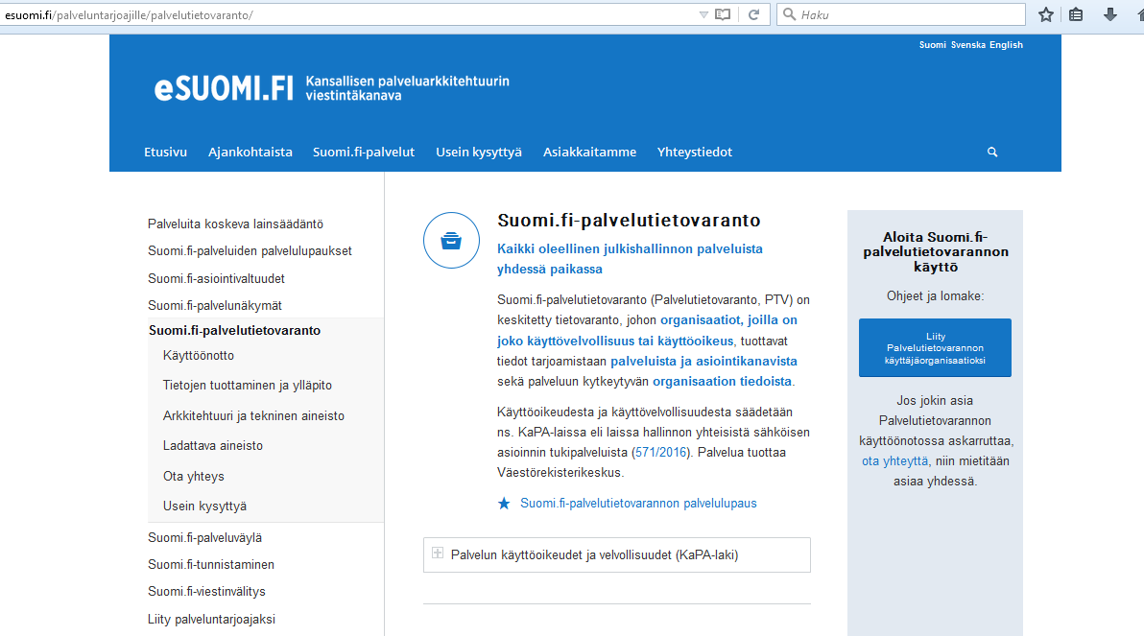Open the browser bookmarks list icon
Screen dimensions: 1144x636
pyautogui.click(x=1076, y=14)
